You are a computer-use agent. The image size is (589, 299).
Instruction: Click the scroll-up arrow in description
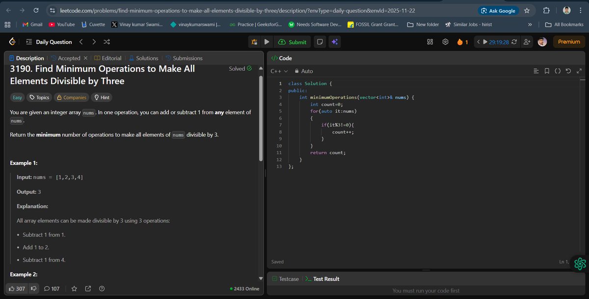pyautogui.click(x=261, y=68)
